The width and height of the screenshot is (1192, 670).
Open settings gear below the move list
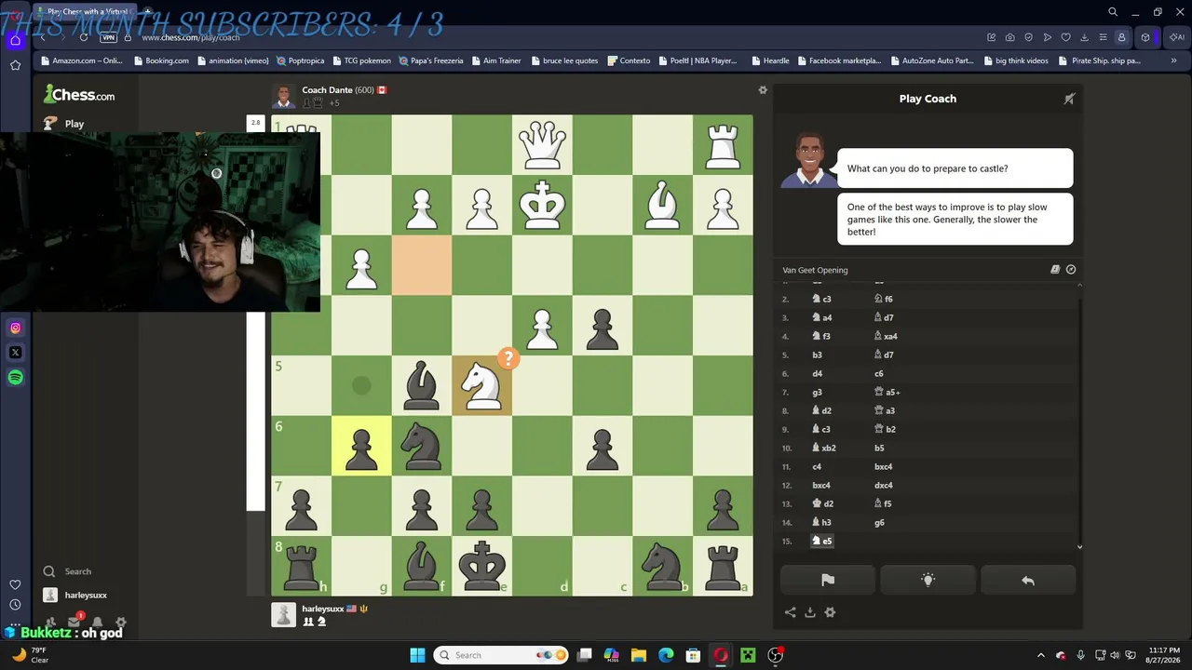point(830,612)
